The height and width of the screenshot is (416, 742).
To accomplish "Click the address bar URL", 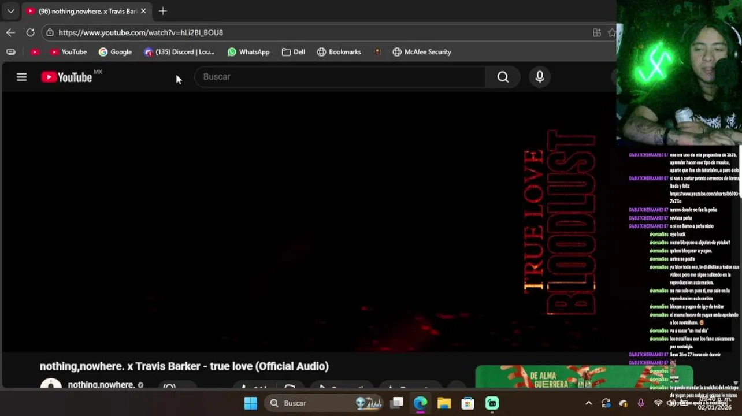I will [140, 32].
